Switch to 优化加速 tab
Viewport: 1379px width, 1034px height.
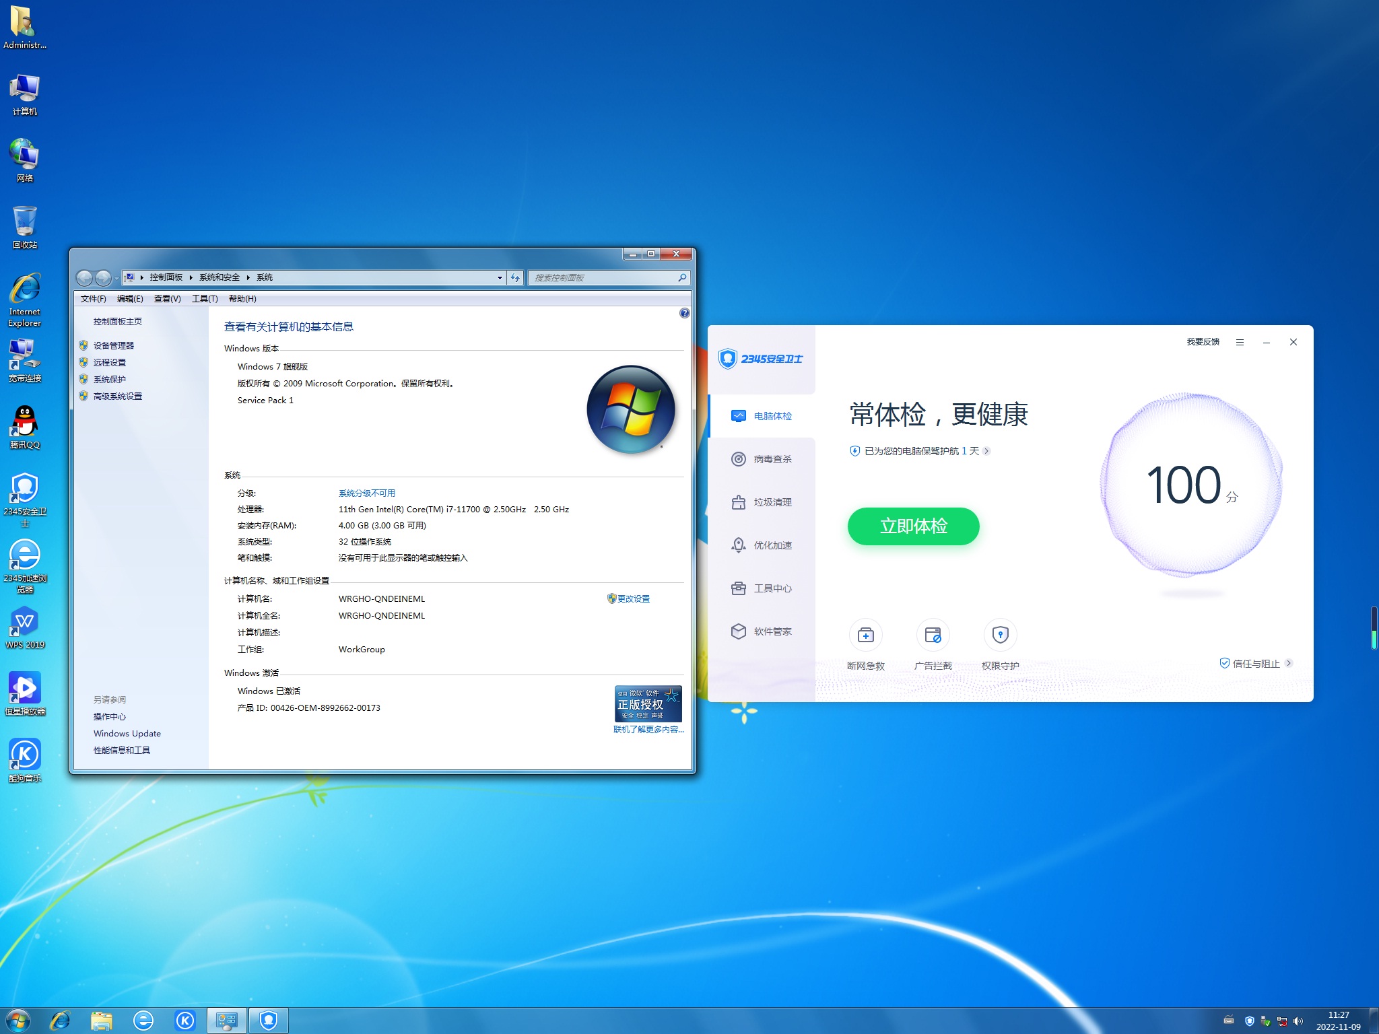tap(762, 545)
